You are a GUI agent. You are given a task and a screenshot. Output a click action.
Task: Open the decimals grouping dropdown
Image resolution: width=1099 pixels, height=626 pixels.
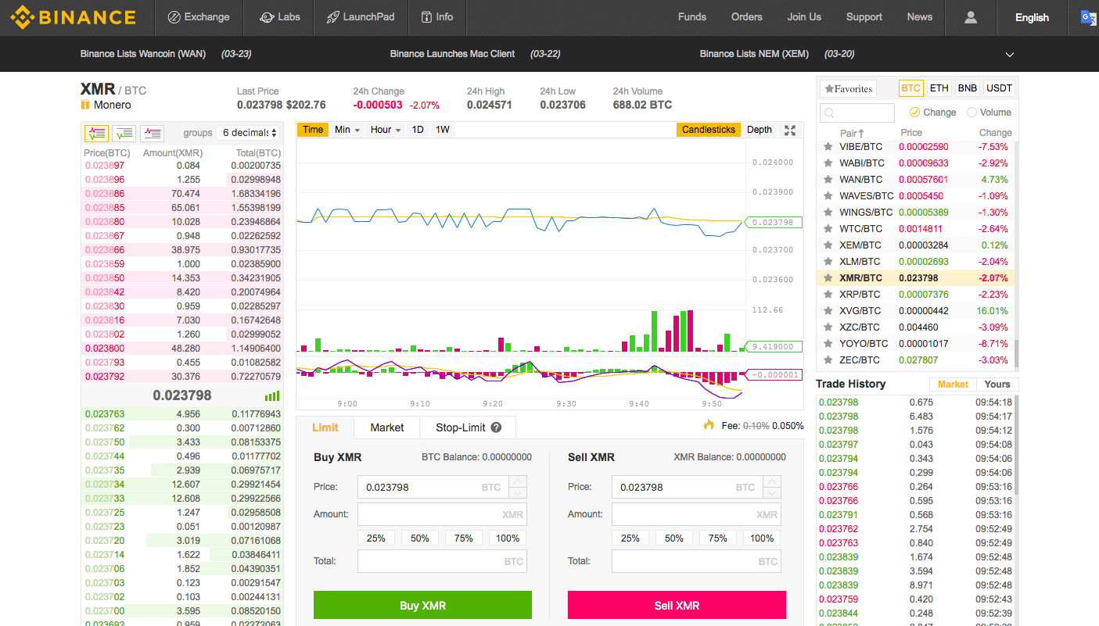[248, 133]
